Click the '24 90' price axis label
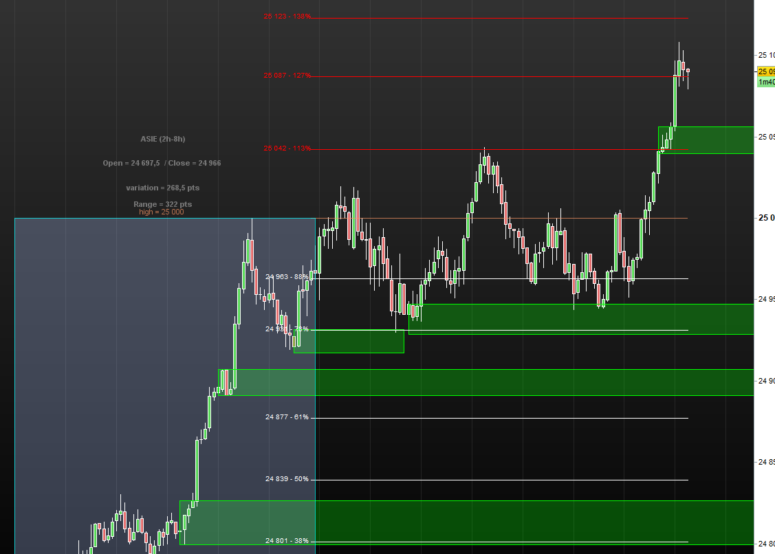The height and width of the screenshot is (554, 775). click(x=766, y=381)
